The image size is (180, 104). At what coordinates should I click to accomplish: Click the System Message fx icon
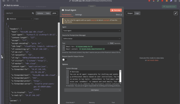click(67, 77)
